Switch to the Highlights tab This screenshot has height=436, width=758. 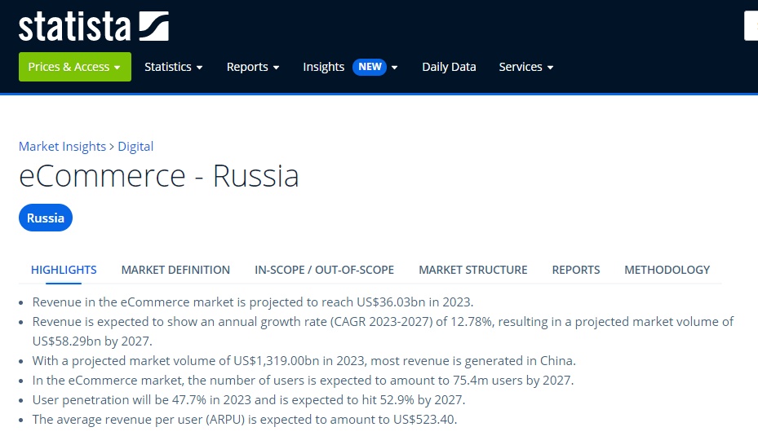tap(64, 270)
